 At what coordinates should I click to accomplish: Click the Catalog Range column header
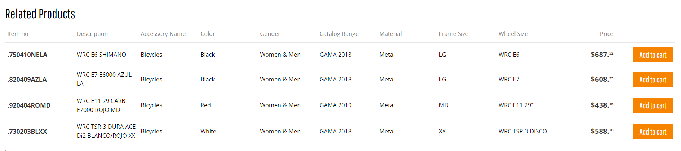click(339, 34)
